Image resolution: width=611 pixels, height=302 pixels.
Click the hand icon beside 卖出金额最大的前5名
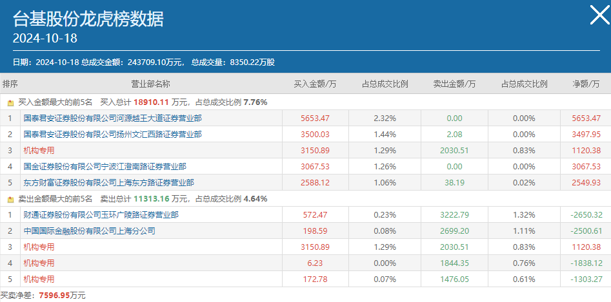[x=10, y=199]
